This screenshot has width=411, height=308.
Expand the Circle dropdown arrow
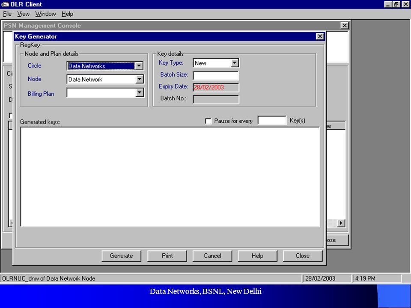139,66
